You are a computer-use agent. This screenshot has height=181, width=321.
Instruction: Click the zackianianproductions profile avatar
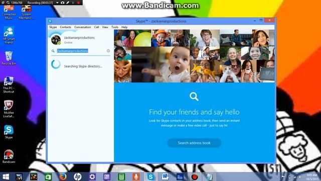[x=56, y=40]
